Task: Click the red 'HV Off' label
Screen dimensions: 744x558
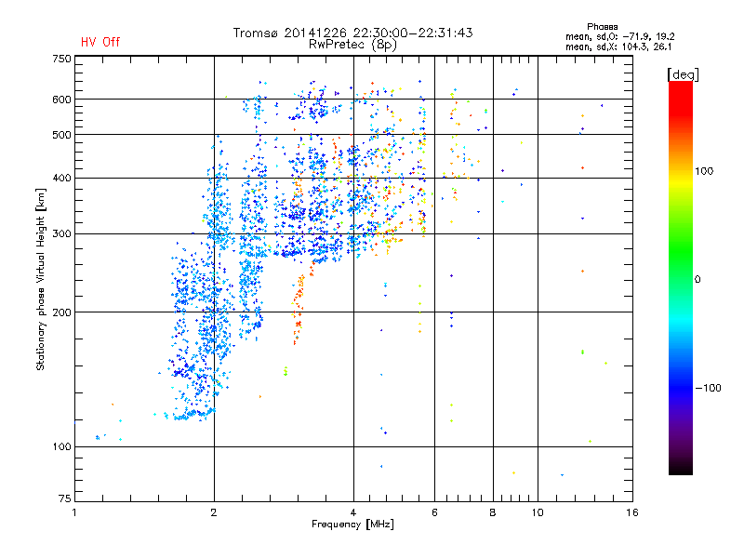Action: click(100, 42)
